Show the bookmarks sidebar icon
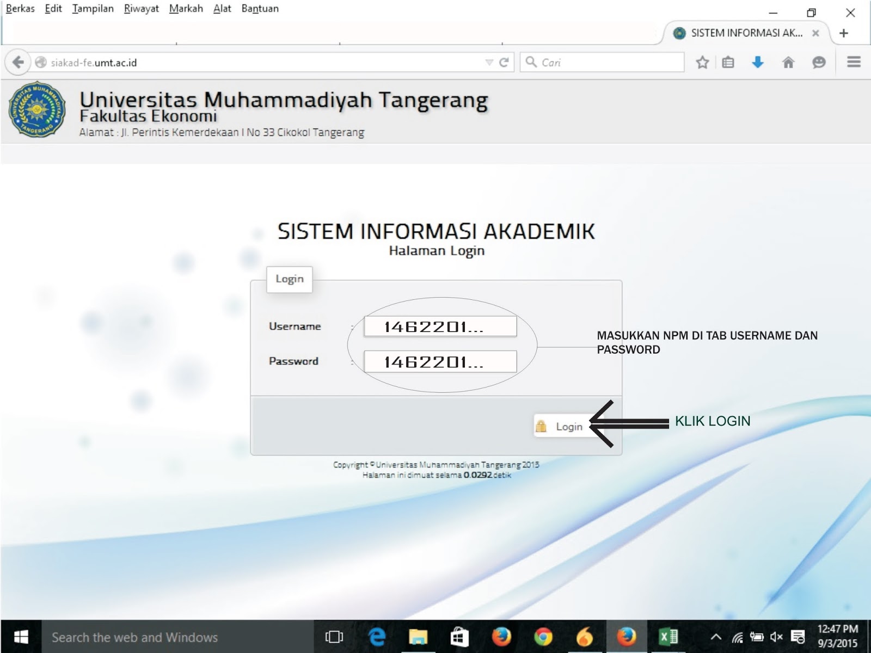 pyautogui.click(x=728, y=62)
